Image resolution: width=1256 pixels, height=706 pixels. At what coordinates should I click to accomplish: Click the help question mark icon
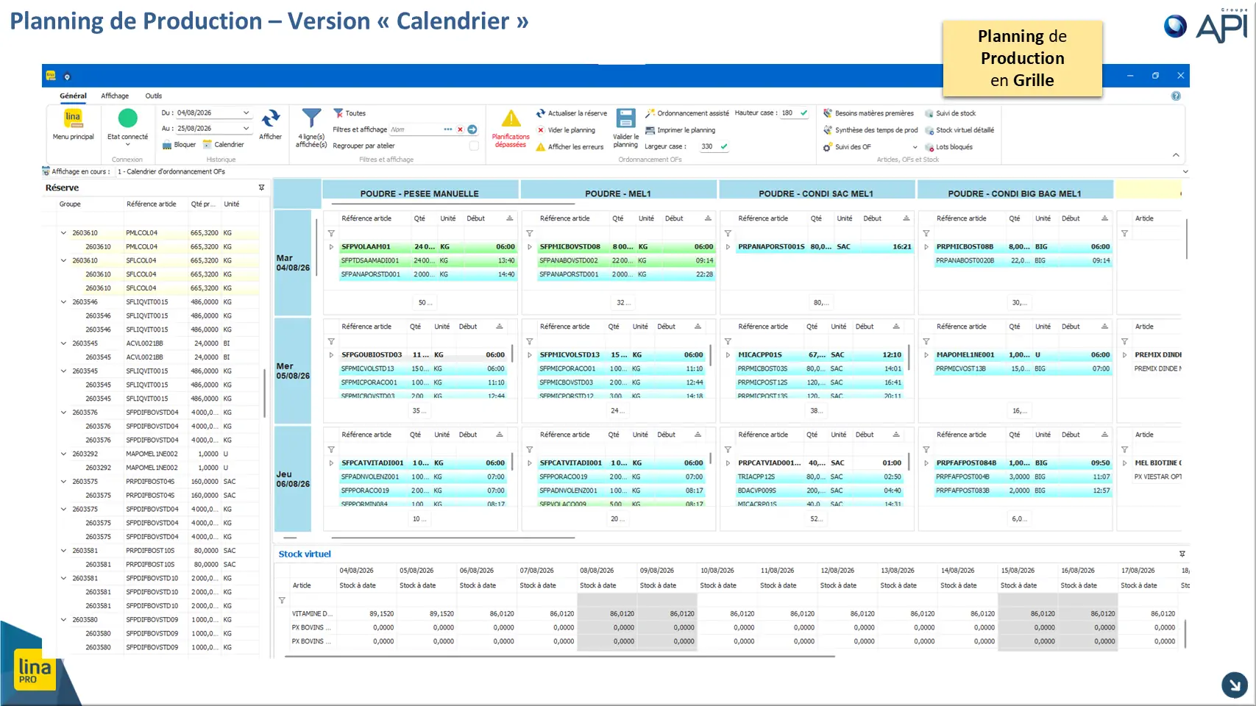[x=1176, y=96]
